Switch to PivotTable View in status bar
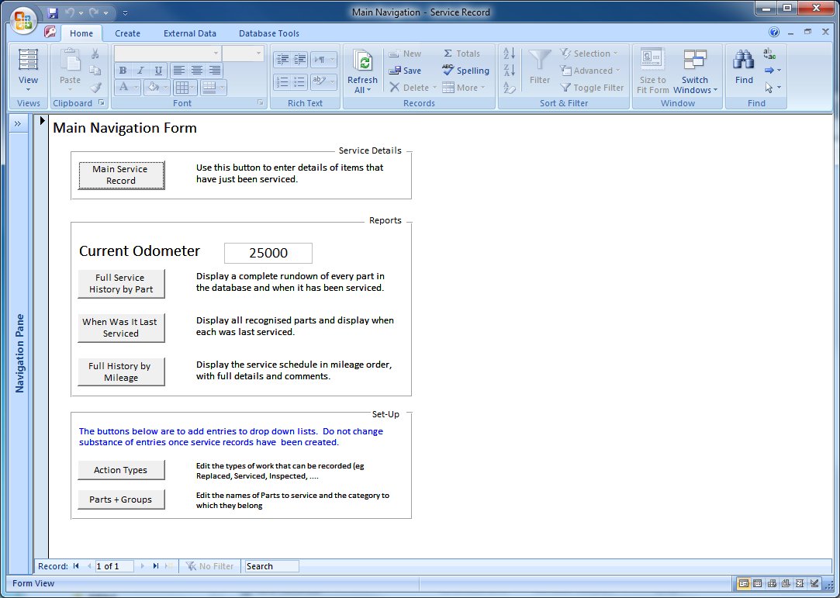 pos(772,583)
